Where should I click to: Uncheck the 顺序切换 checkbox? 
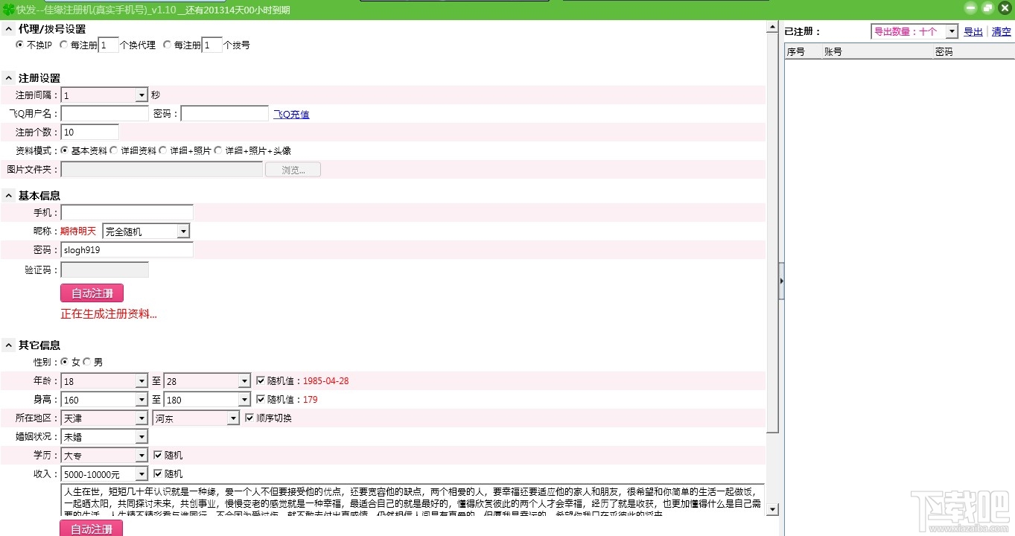249,418
